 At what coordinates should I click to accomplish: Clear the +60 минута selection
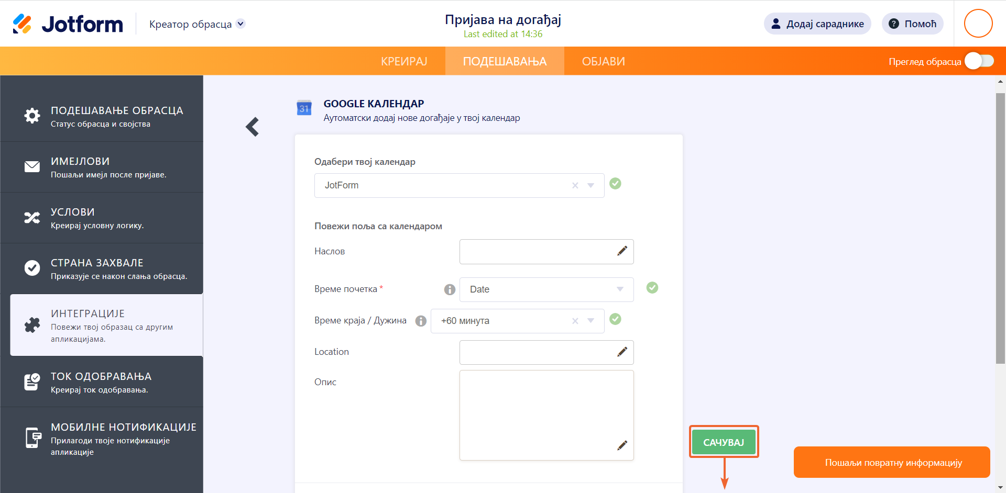575,321
